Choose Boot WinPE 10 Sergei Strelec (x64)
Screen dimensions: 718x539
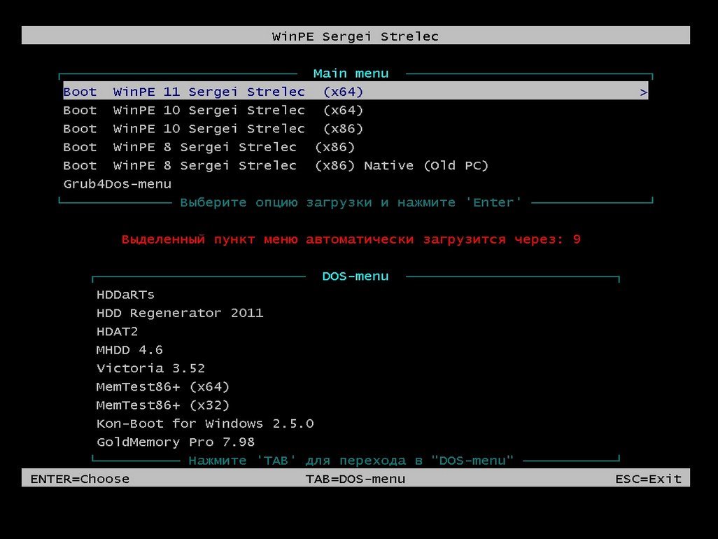213,111
